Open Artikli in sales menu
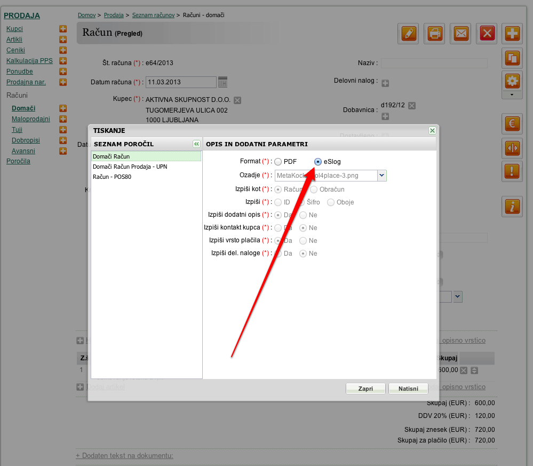Viewport: 533px width, 466px height. pos(14,40)
